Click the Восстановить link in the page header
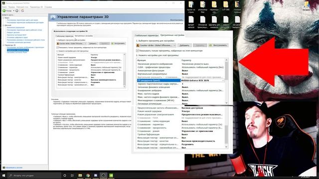The width and height of the screenshot is (319, 179). 176,20
